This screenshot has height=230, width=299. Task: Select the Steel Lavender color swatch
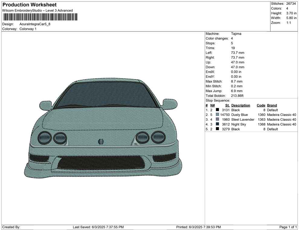(x=217, y=120)
